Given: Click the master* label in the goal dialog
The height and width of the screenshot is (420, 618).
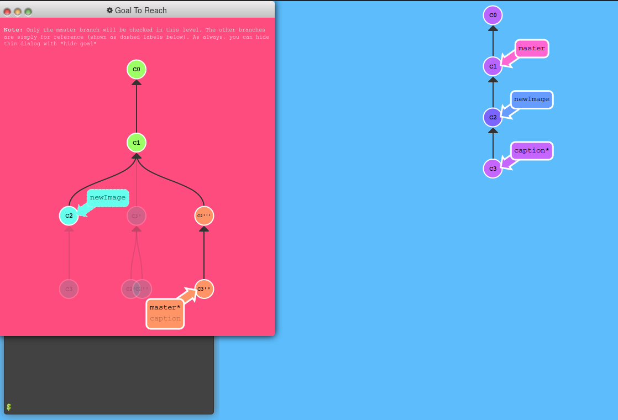Looking at the screenshot, I should (x=165, y=307).
